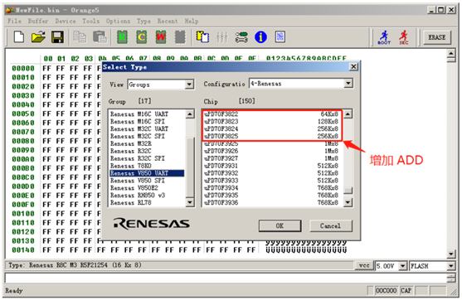Close the Select Type dialog
Viewport: 462px width, 300px height.
coord(353,67)
